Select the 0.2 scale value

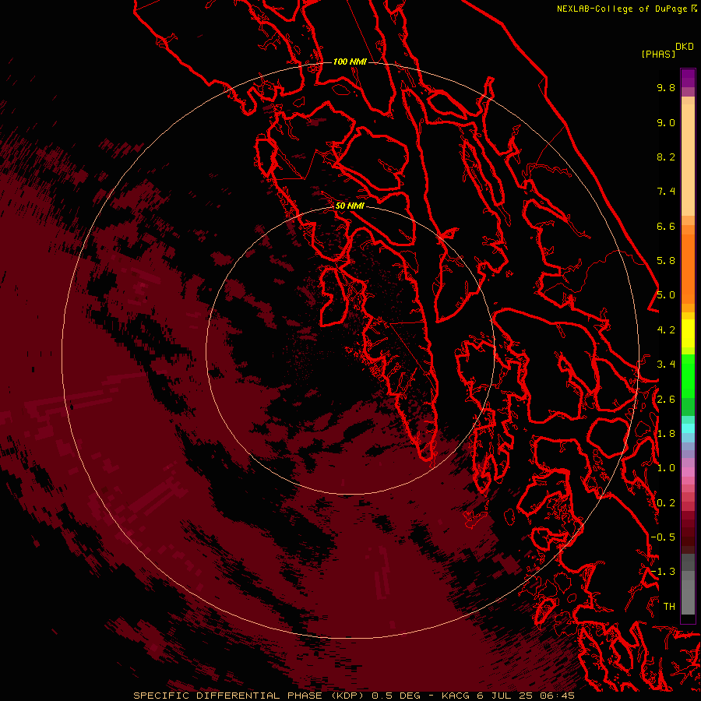point(666,503)
